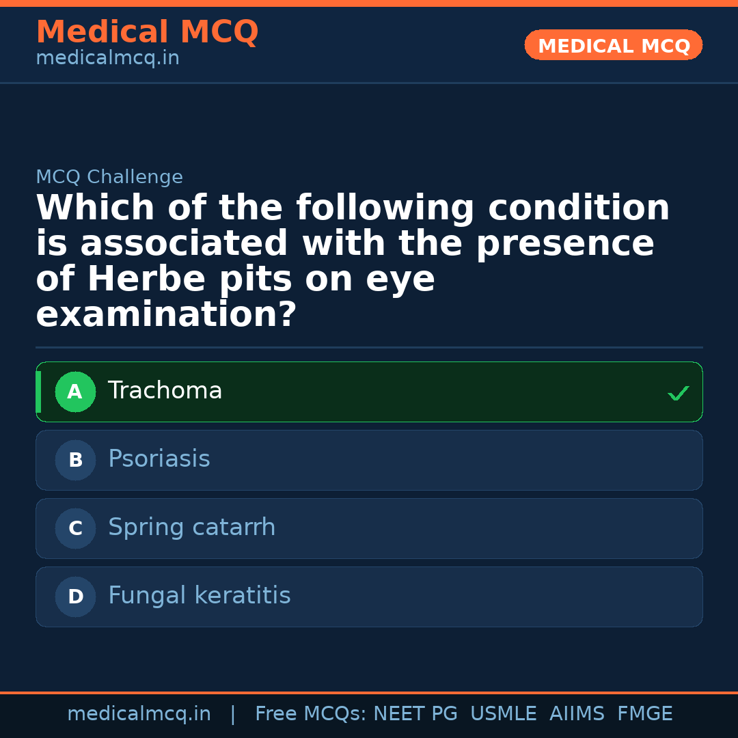Click the circular D badge icon
This screenshot has height=738, width=738.
pyautogui.click(x=75, y=597)
